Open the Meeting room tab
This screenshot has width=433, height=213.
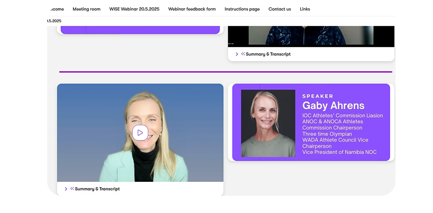coord(87,9)
